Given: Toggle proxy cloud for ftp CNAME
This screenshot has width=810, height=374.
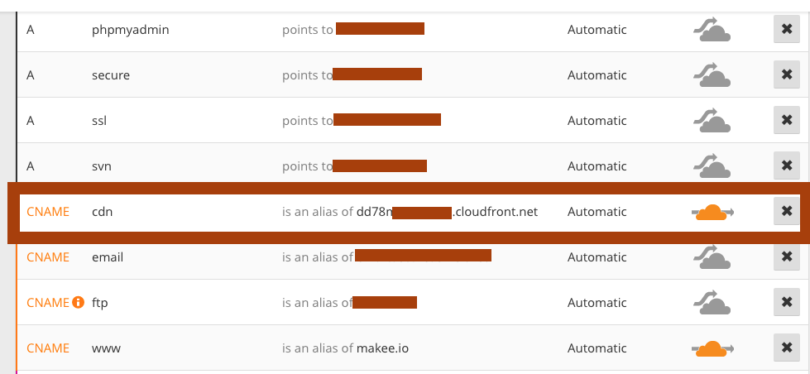Looking at the screenshot, I should click(x=712, y=302).
